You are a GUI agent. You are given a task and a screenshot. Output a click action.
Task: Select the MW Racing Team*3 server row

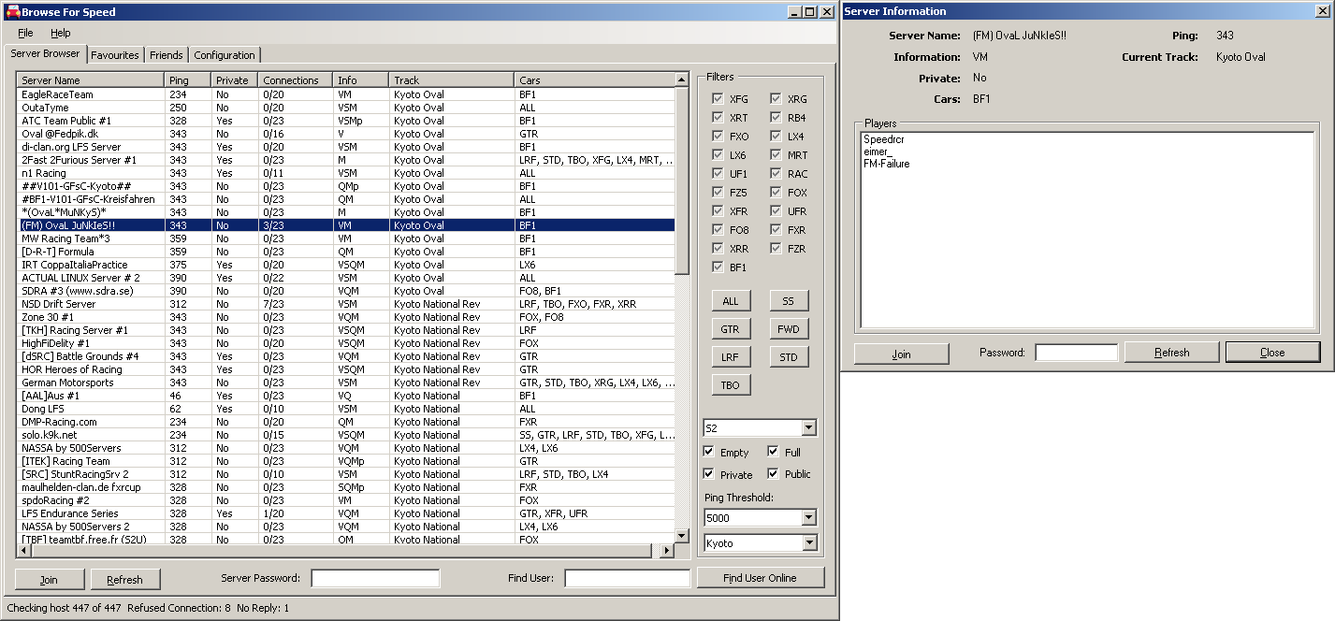coord(346,238)
